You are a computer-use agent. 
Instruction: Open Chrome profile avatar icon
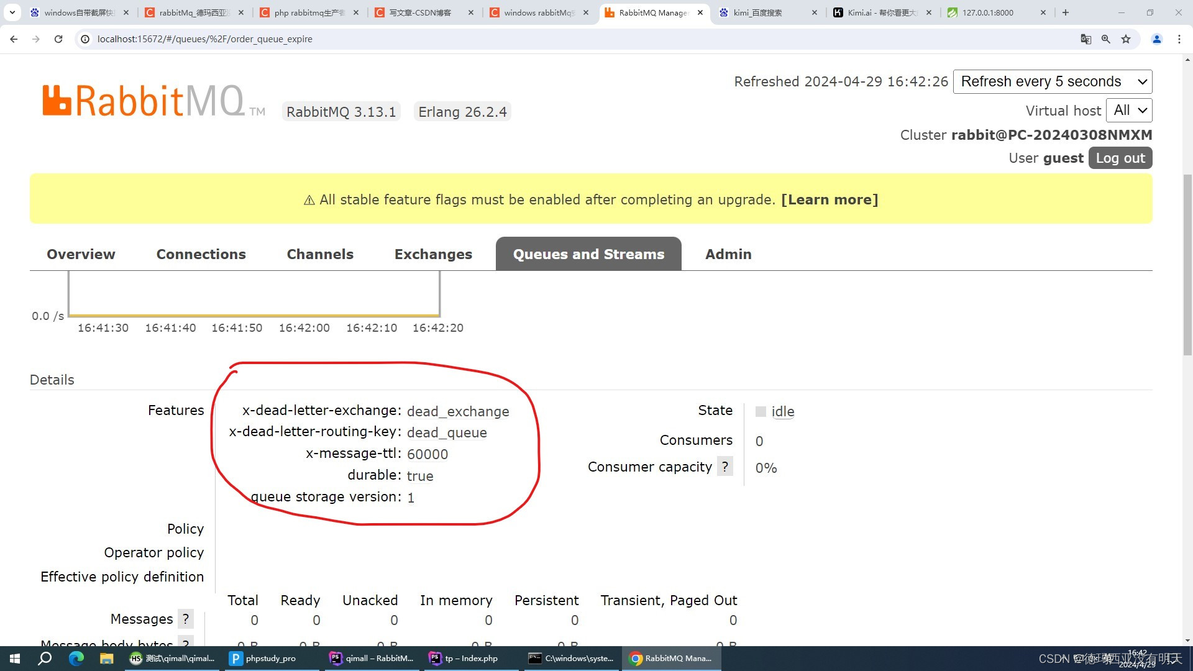[1157, 39]
